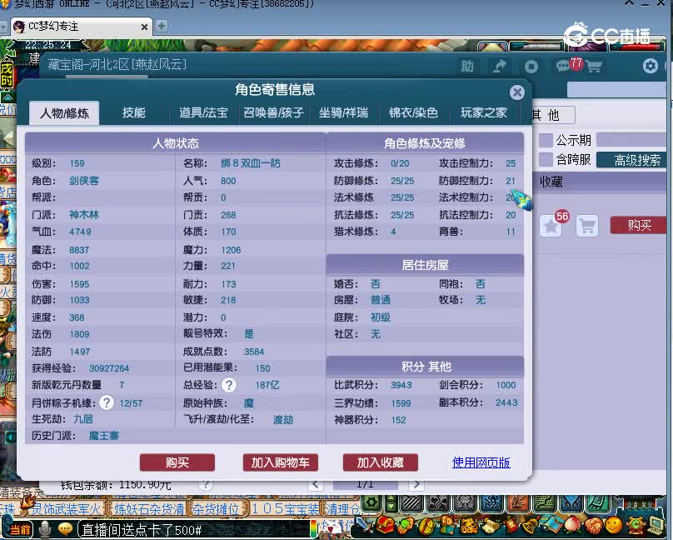Click the help icon beside 总经验
Screen dimensions: 673x540
pyautogui.click(x=229, y=385)
